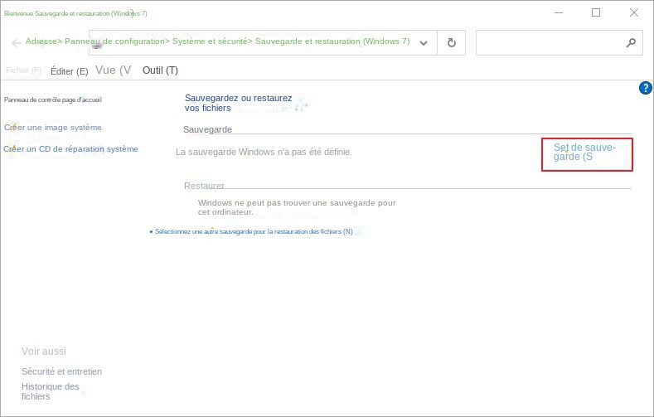Select another backup for file restoration link
The width and height of the screenshot is (654, 417).
pos(253,231)
